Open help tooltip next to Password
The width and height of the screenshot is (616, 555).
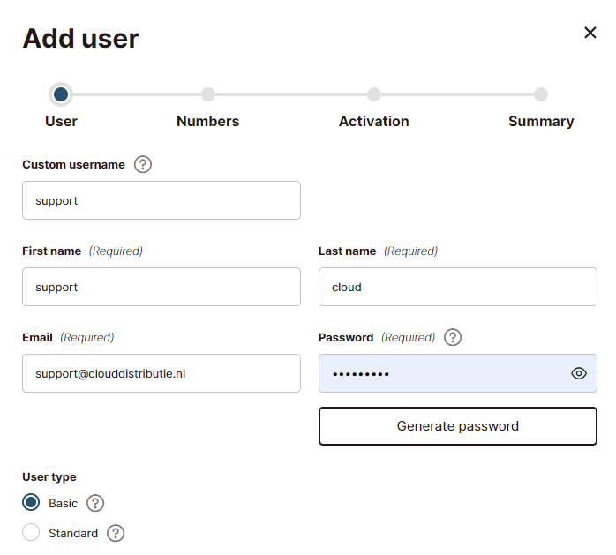(x=453, y=337)
